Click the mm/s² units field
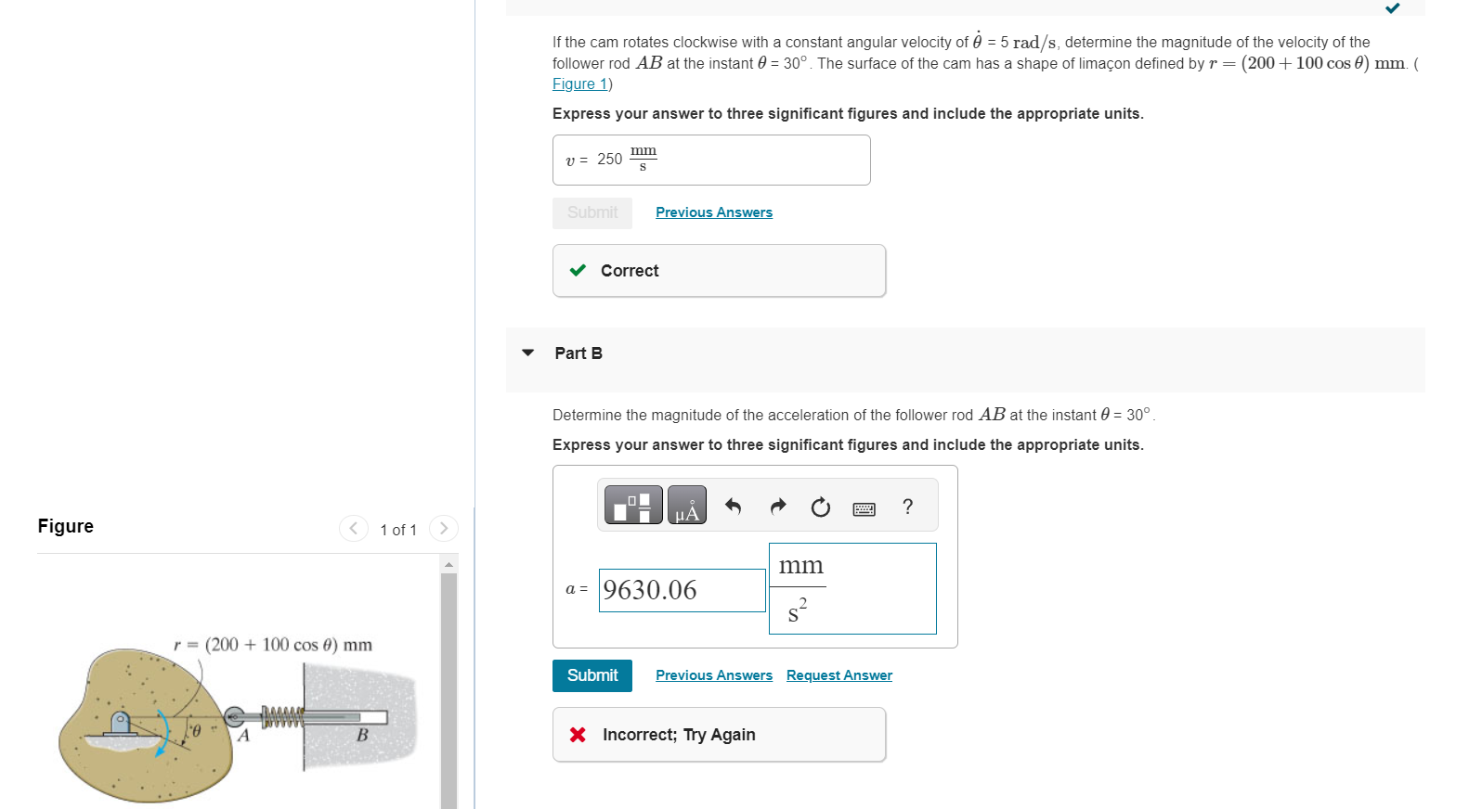The width and height of the screenshot is (1469, 809). click(x=851, y=588)
